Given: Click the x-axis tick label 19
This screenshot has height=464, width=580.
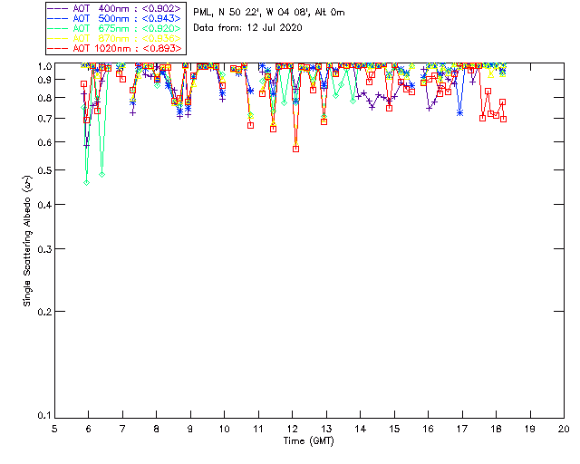Looking at the screenshot, I should pyautogui.click(x=530, y=429).
